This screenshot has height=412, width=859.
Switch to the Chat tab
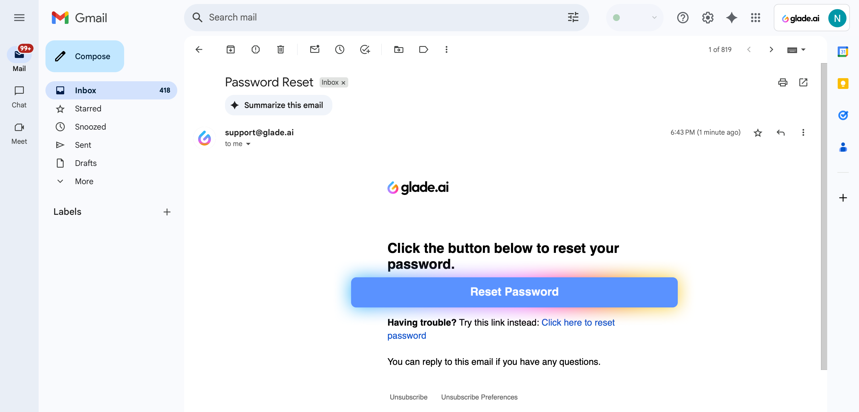19,96
